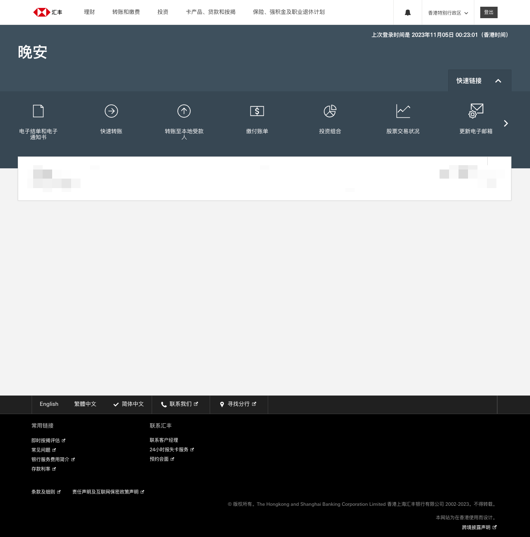Image resolution: width=530 pixels, height=537 pixels.
Task: Switch language to 繁體中文
Action: (x=85, y=404)
